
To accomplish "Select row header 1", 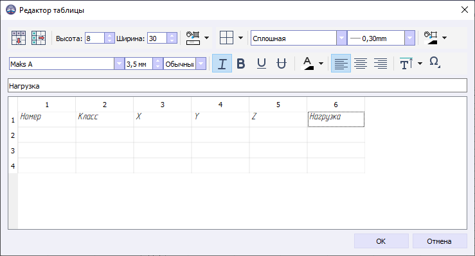I will (13, 120).
